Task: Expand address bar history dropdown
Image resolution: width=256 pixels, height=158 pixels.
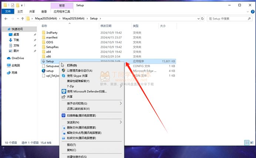Action: coord(198,19)
